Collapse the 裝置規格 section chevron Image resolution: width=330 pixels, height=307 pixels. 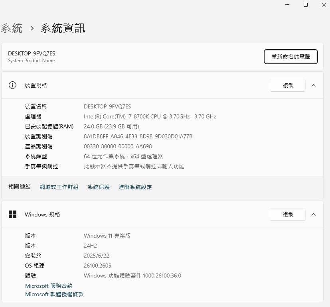point(314,85)
